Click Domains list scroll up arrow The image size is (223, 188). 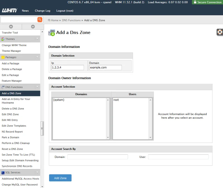click(108, 100)
